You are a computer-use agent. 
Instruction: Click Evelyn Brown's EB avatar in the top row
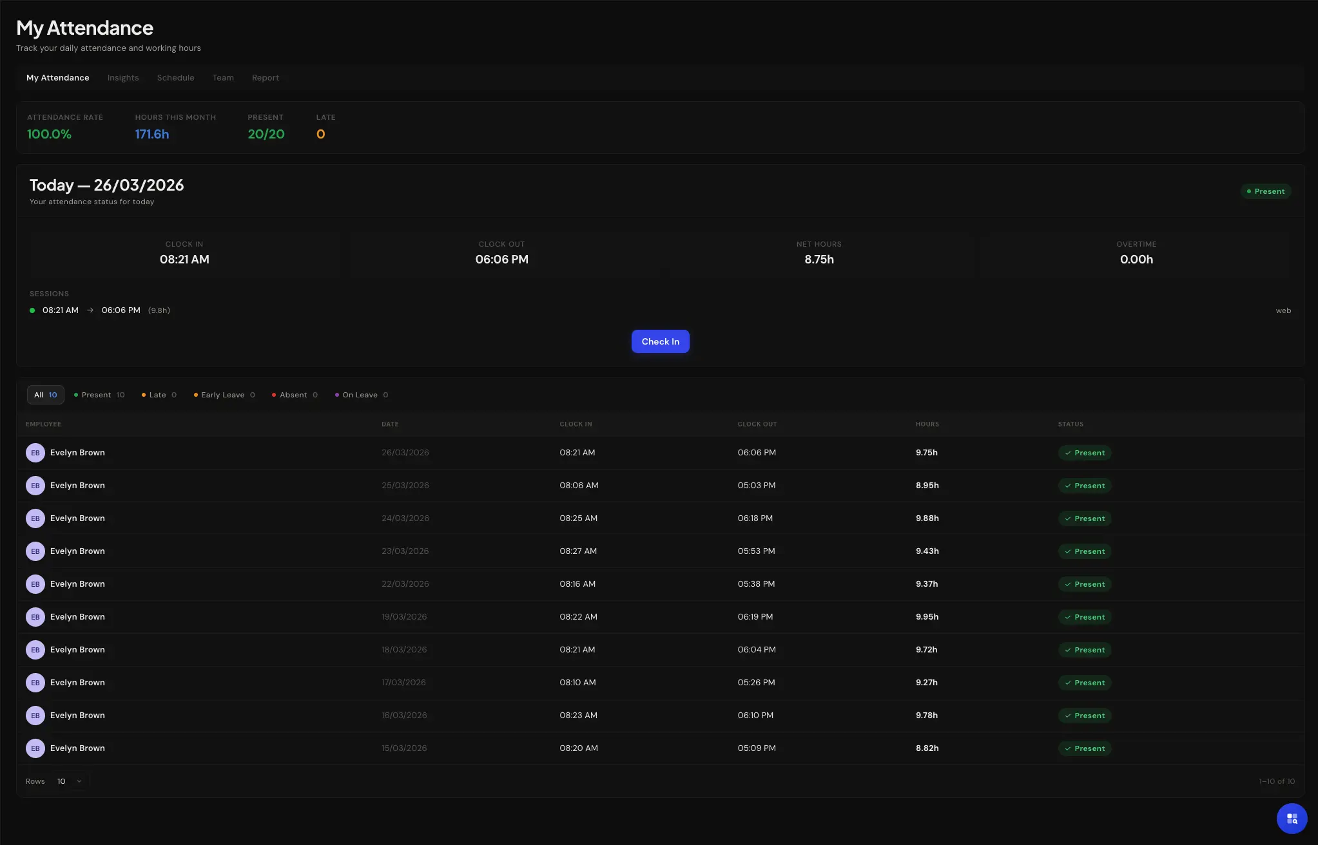coord(35,452)
